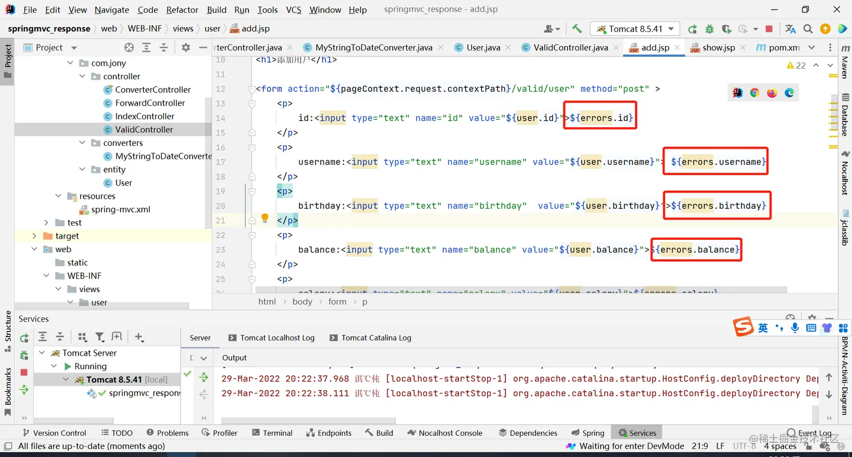Open the user account dropdown in toolbar
Image resolution: width=852 pixels, height=457 pixels.
pyautogui.click(x=552, y=29)
